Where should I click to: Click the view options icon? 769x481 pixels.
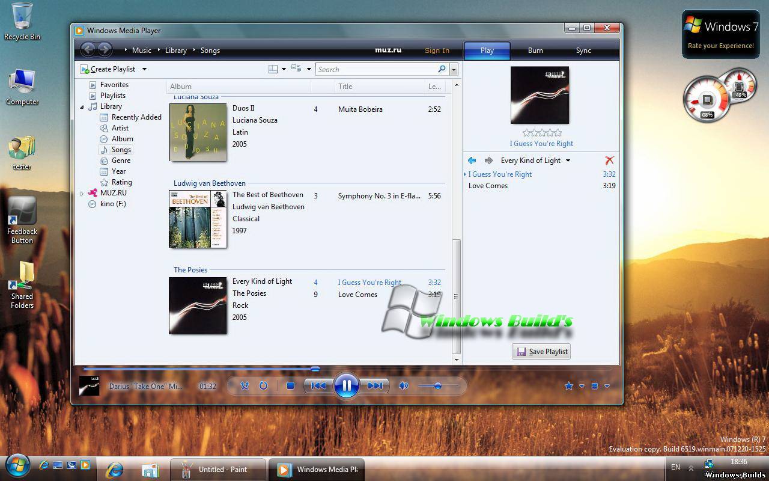(x=296, y=69)
